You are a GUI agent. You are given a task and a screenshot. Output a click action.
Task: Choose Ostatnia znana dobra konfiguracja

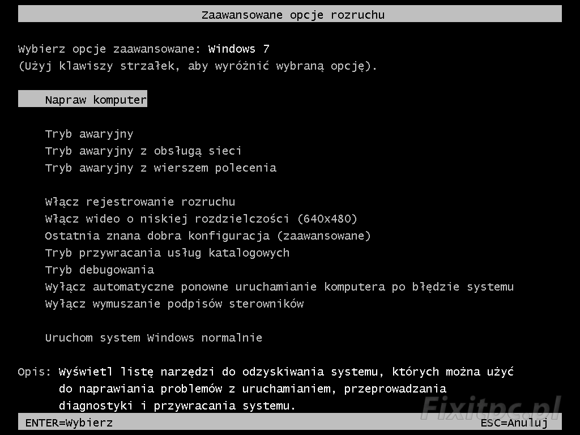click(x=207, y=236)
